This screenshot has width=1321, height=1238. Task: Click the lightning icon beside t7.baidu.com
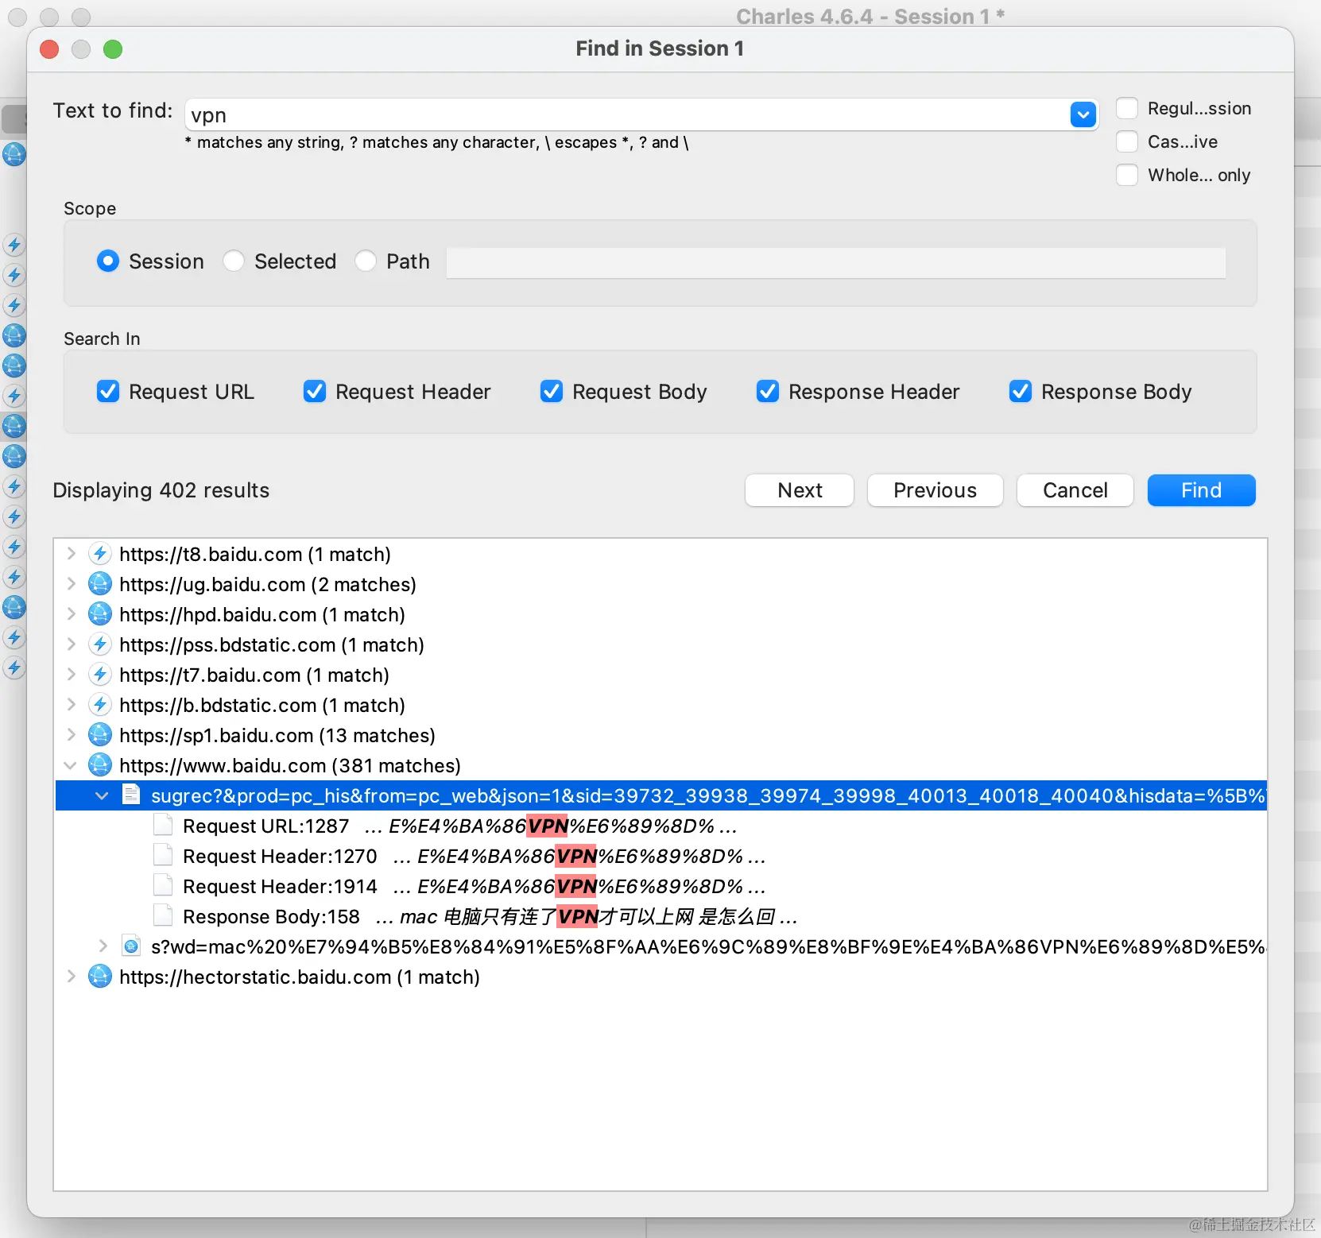[x=99, y=675]
